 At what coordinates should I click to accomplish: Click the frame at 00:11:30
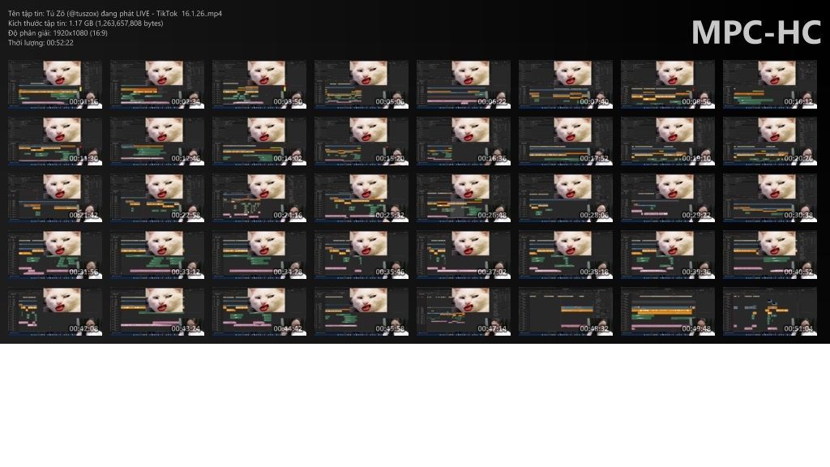(55, 141)
